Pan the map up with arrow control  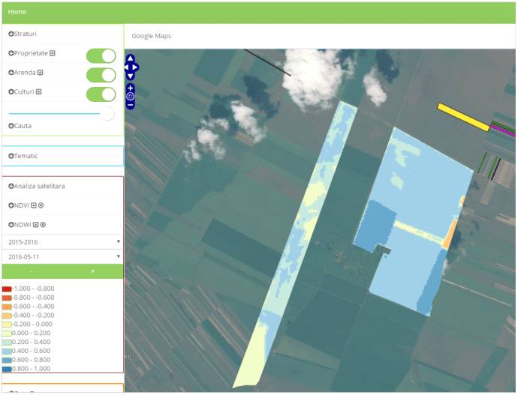(x=131, y=58)
